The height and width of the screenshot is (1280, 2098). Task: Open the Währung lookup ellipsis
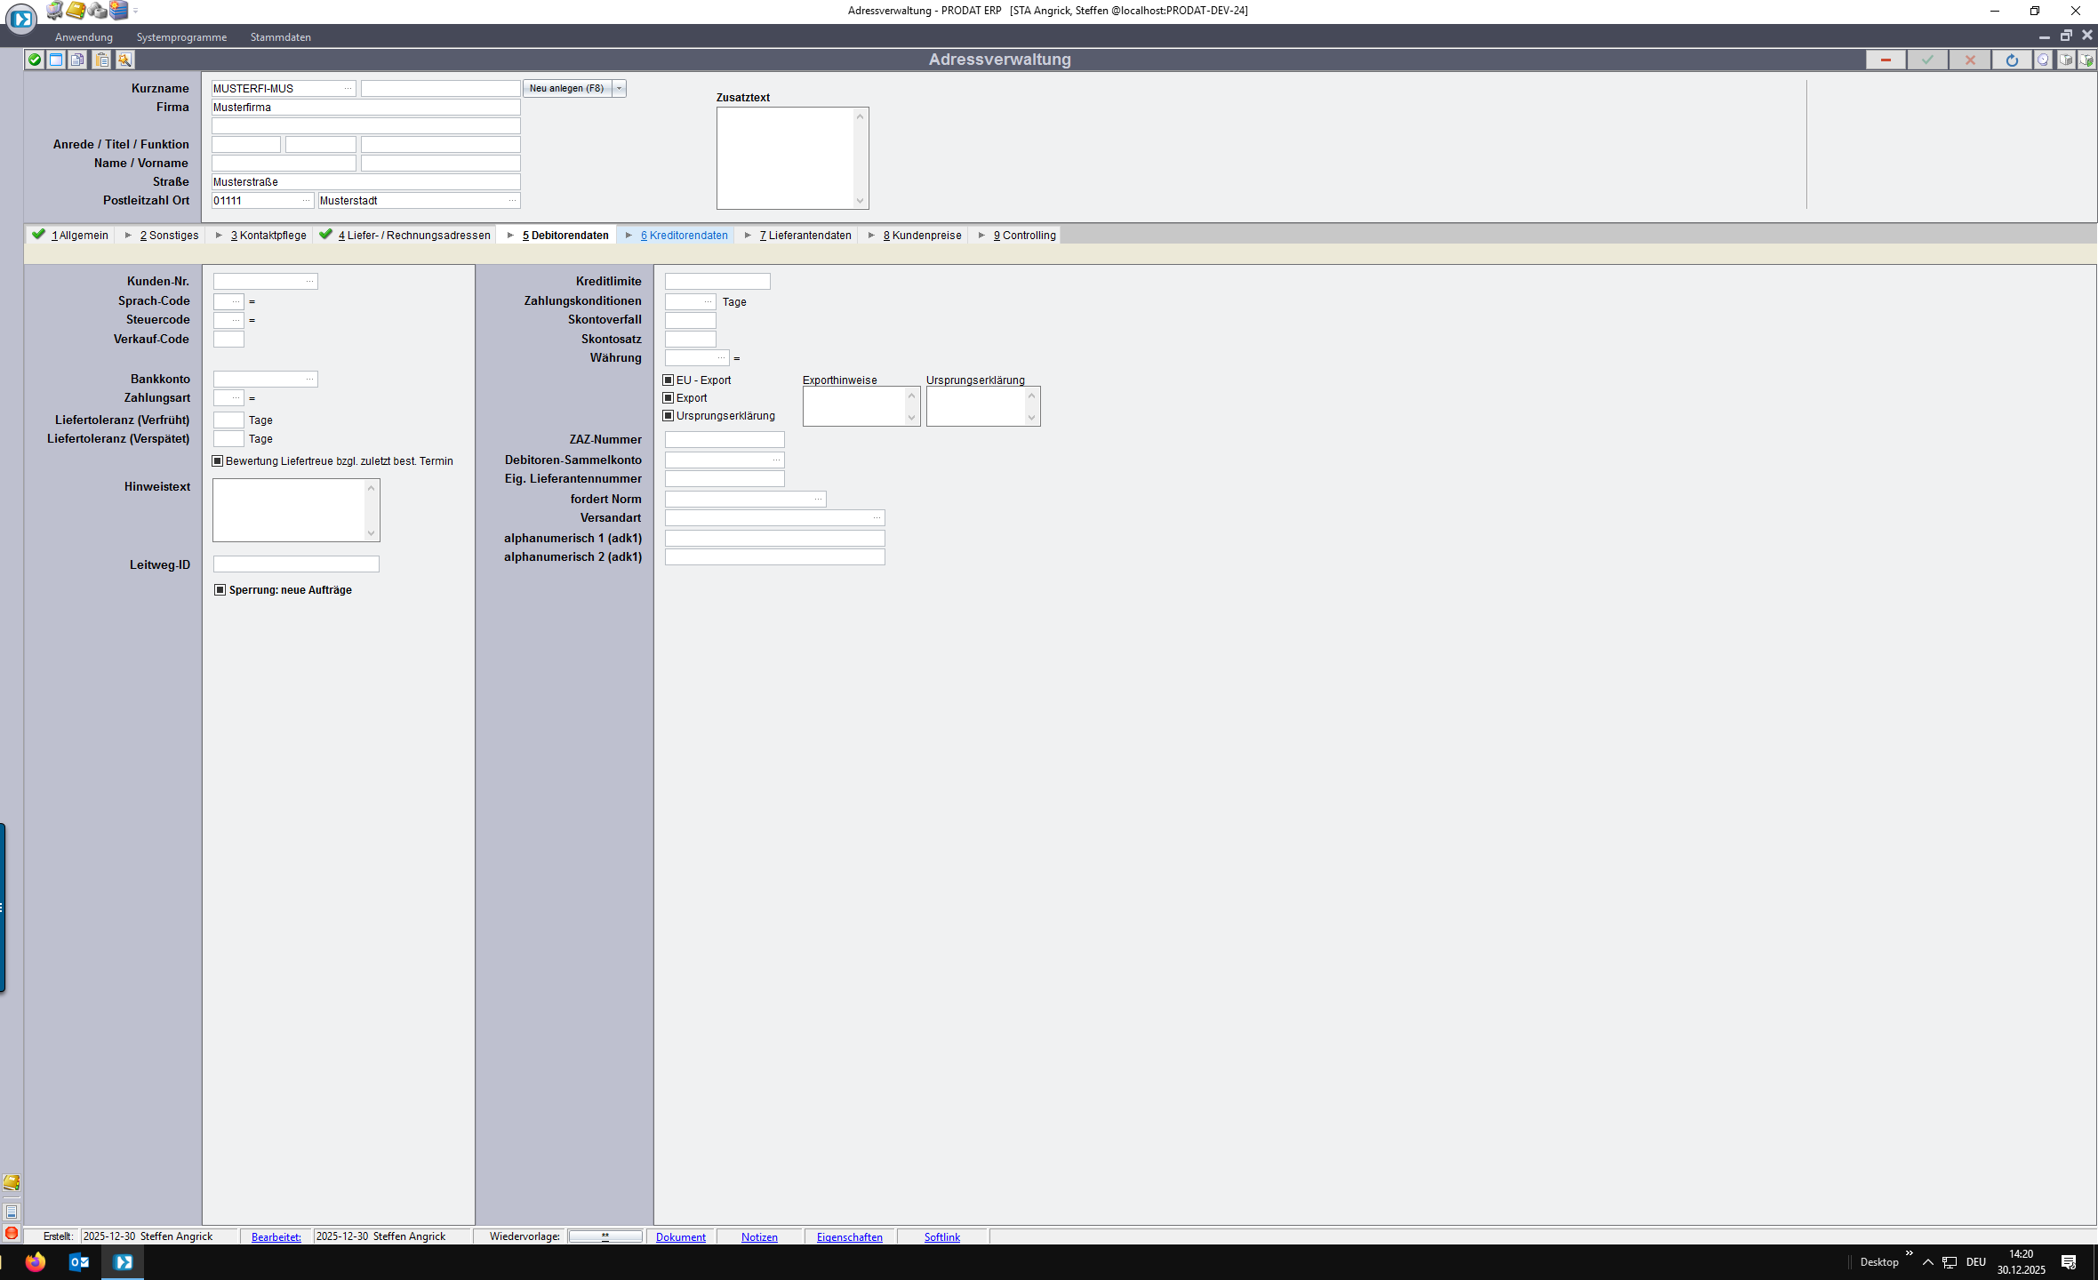(x=721, y=357)
